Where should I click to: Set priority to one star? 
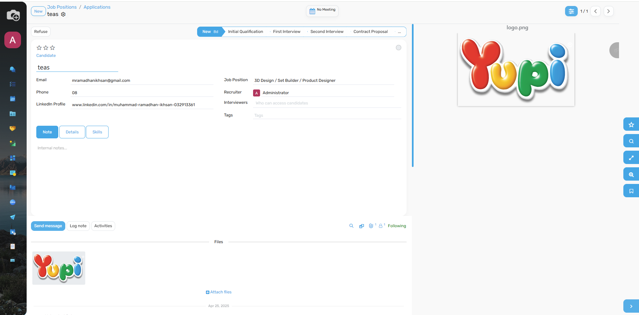tap(39, 48)
